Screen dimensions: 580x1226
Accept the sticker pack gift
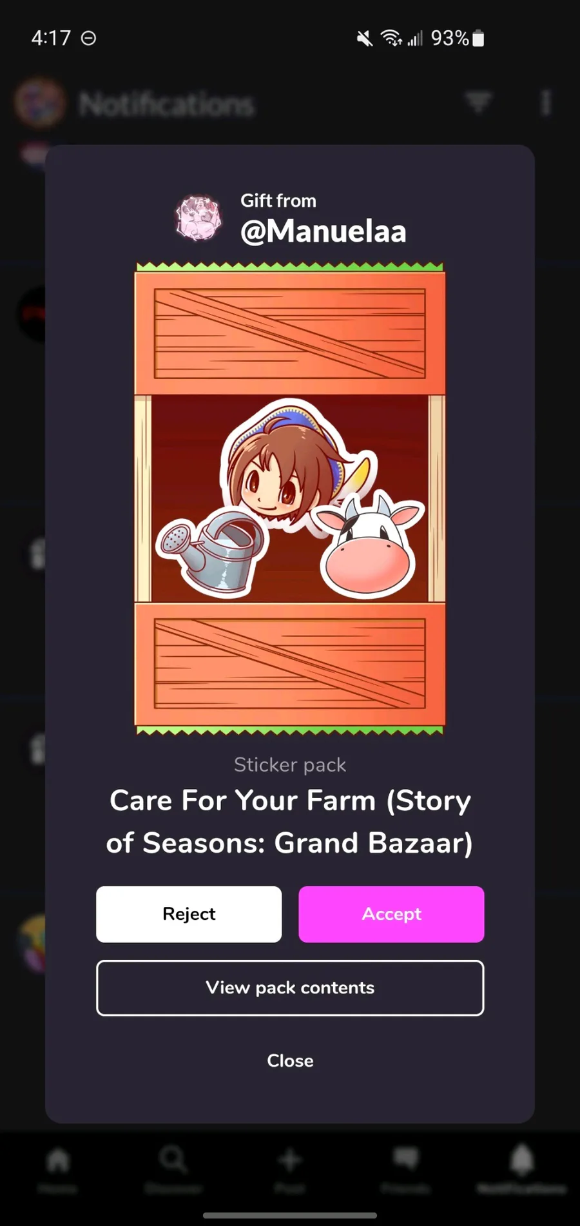click(391, 914)
